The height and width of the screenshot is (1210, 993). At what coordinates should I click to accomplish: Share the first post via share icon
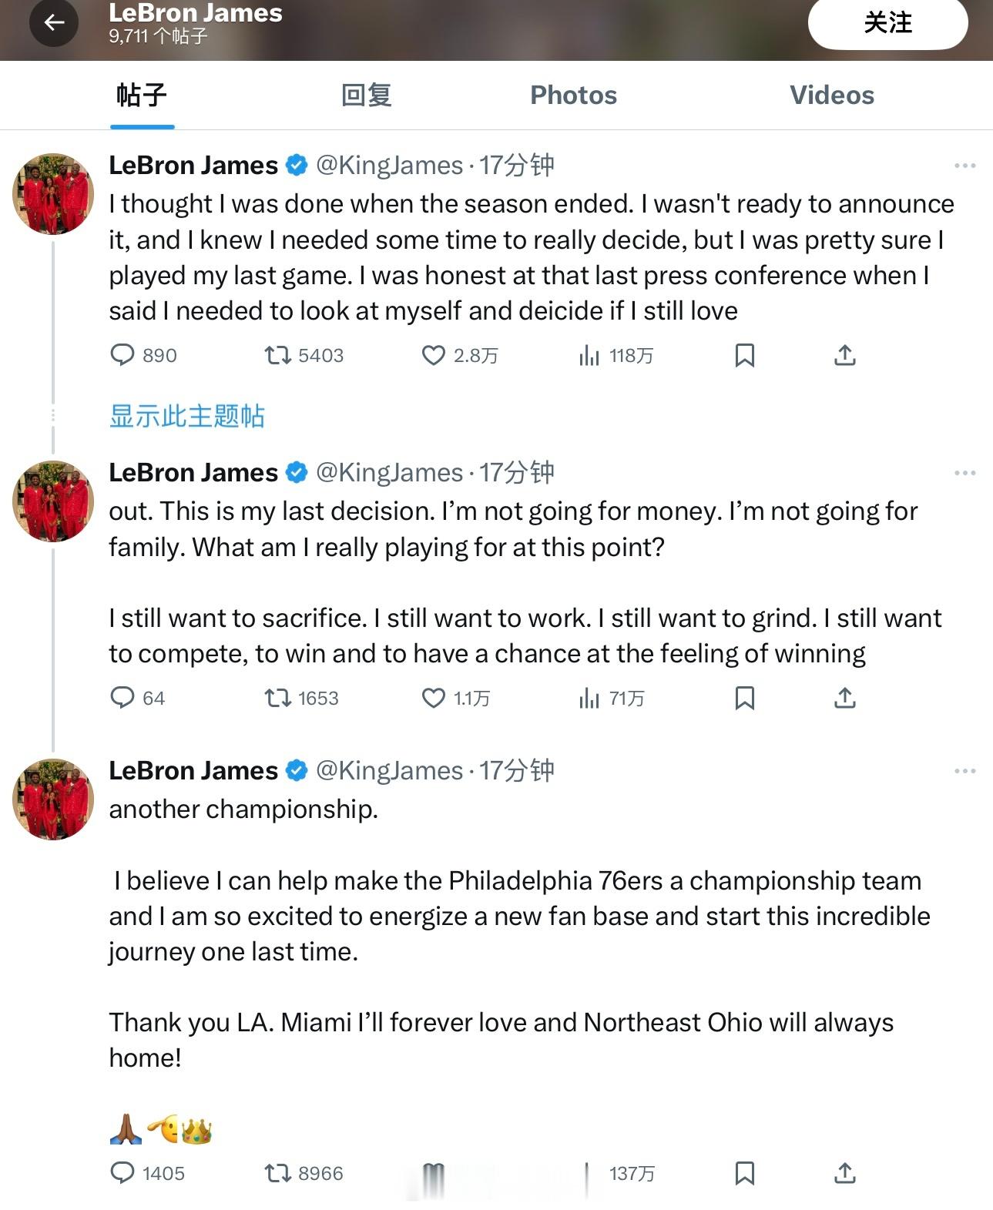(x=844, y=355)
